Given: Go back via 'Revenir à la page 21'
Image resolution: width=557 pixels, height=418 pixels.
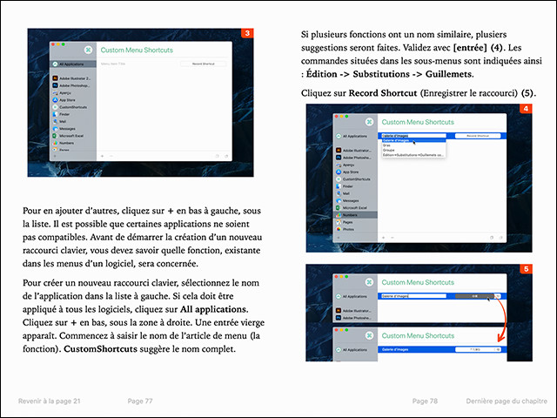Looking at the screenshot, I should pyautogui.click(x=50, y=401).
